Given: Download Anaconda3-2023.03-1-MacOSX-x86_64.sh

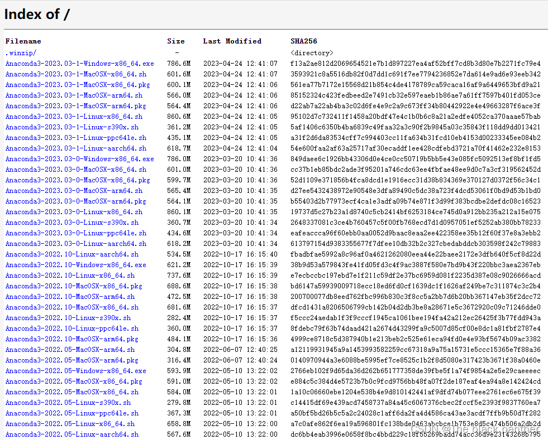Looking at the screenshot, I should (76, 74).
